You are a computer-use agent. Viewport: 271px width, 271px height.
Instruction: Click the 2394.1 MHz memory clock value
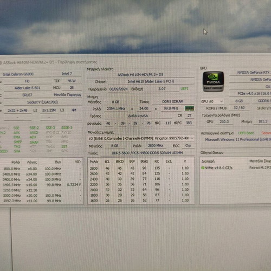coord(116,108)
